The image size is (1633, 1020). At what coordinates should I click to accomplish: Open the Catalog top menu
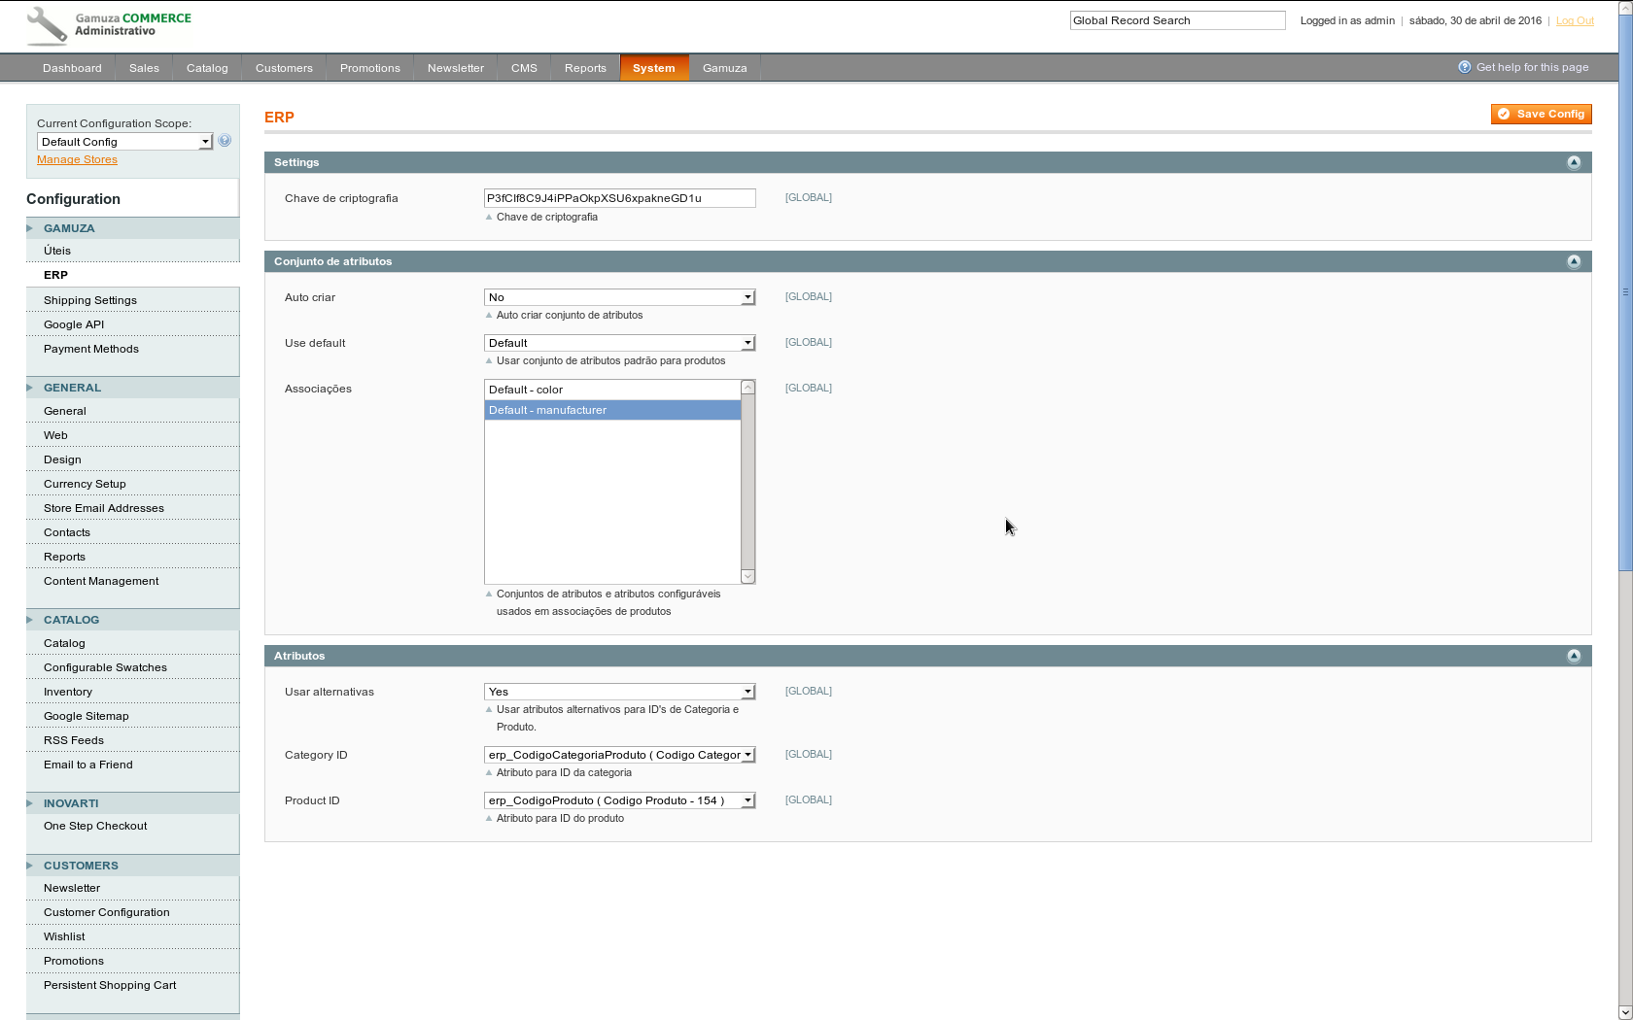pyautogui.click(x=207, y=68)
